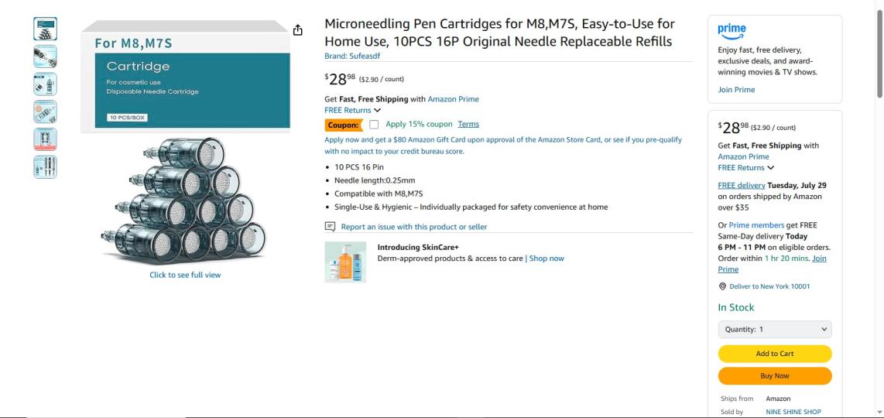Click the Buy Now button
Image resolution: width=884 pixels, height=418 pixels.
tap(775, 375)
